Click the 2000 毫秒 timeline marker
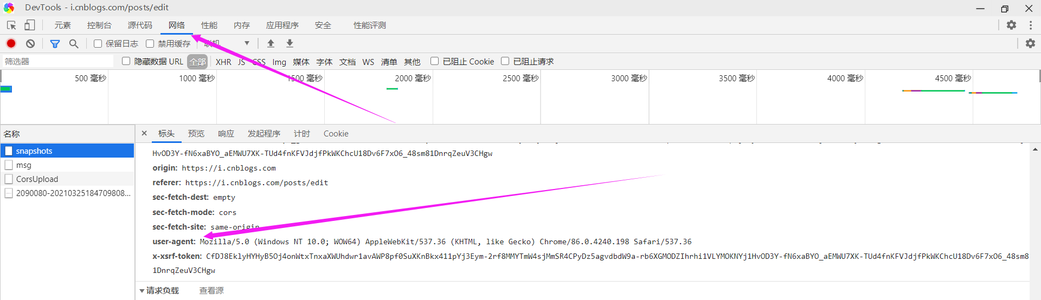Screen dimensions: 1041x300 point(413,78)
